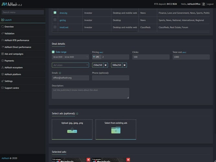Check the gol.bg publisher checkbox
This screenshot has width=216, height=162.
point(55,20)
